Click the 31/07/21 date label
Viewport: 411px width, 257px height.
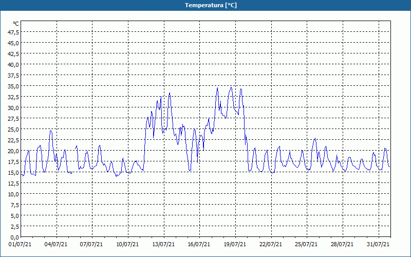pos(378,245)
